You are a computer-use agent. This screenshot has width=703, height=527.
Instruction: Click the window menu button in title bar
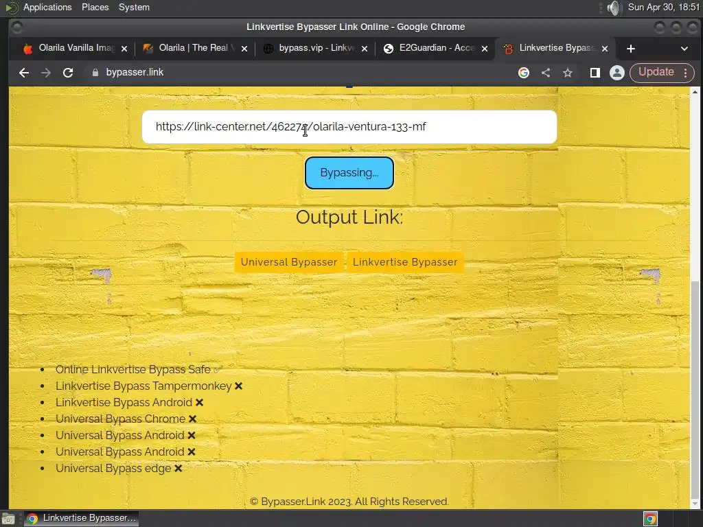point(17,27)
